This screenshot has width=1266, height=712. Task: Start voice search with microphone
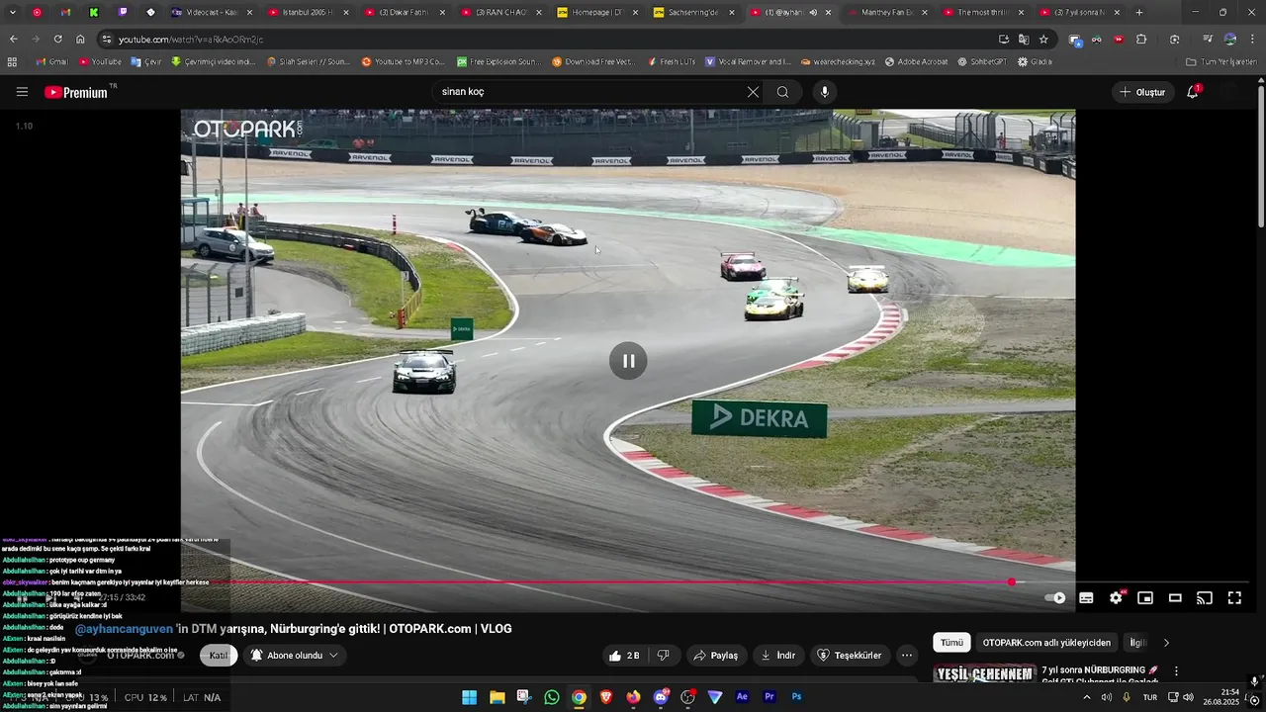[x=825, y=92]
